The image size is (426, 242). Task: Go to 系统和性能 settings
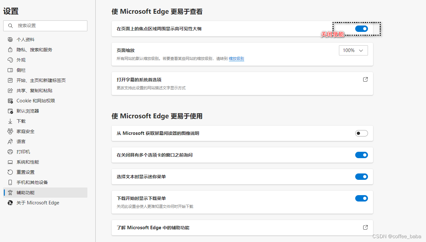point(45,162)
